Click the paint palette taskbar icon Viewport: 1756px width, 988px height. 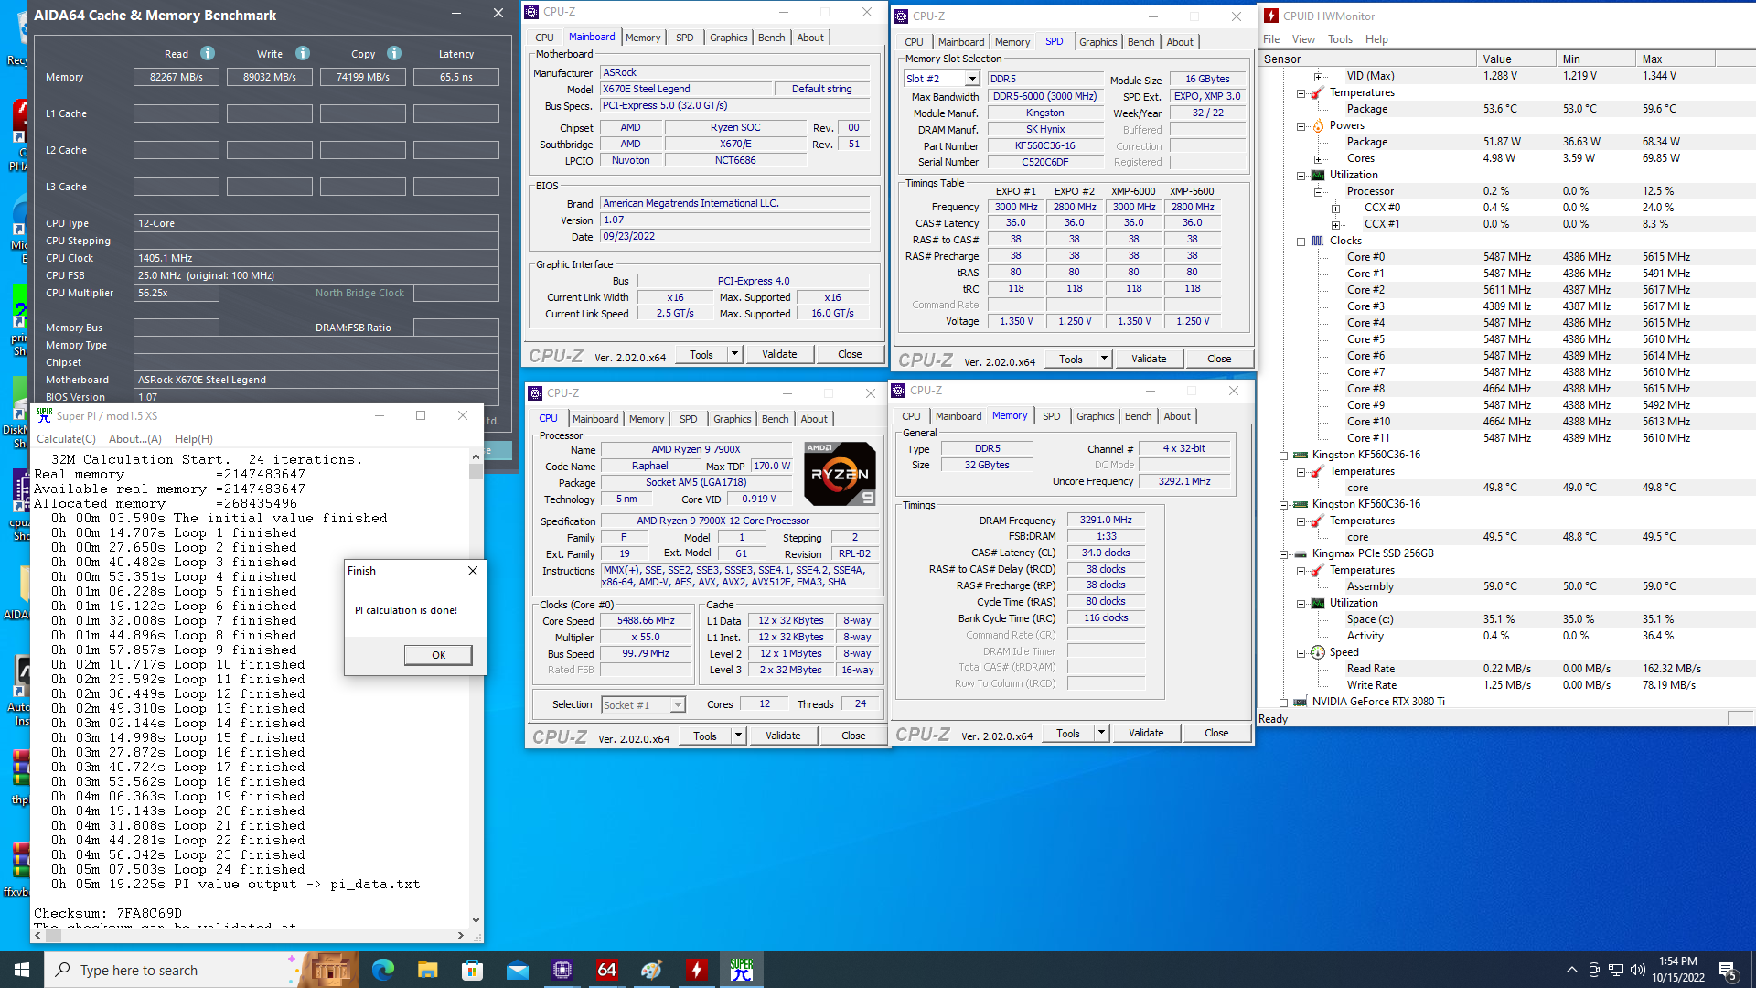(x=651, y=970)
